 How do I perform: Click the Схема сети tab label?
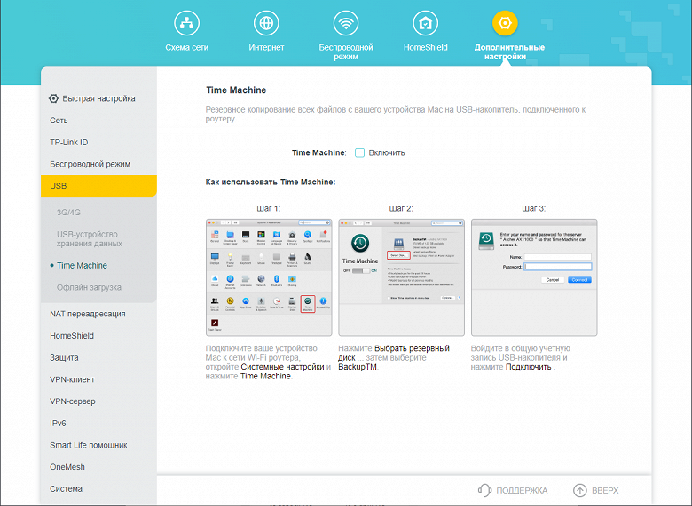pos(186,47)
